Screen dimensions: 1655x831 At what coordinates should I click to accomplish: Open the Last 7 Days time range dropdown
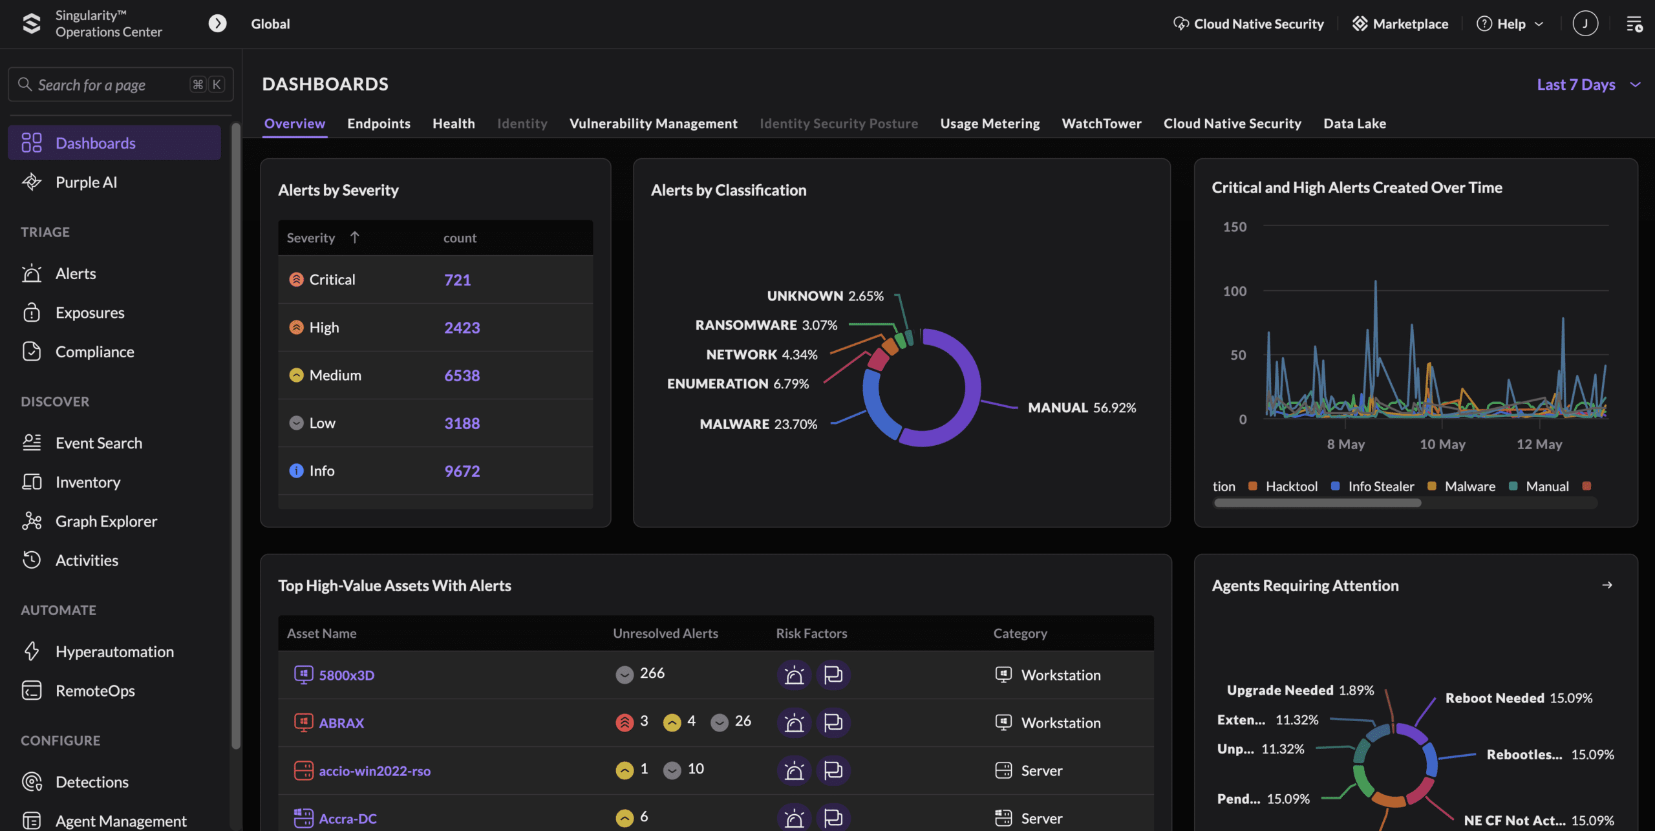[1589, 85]
